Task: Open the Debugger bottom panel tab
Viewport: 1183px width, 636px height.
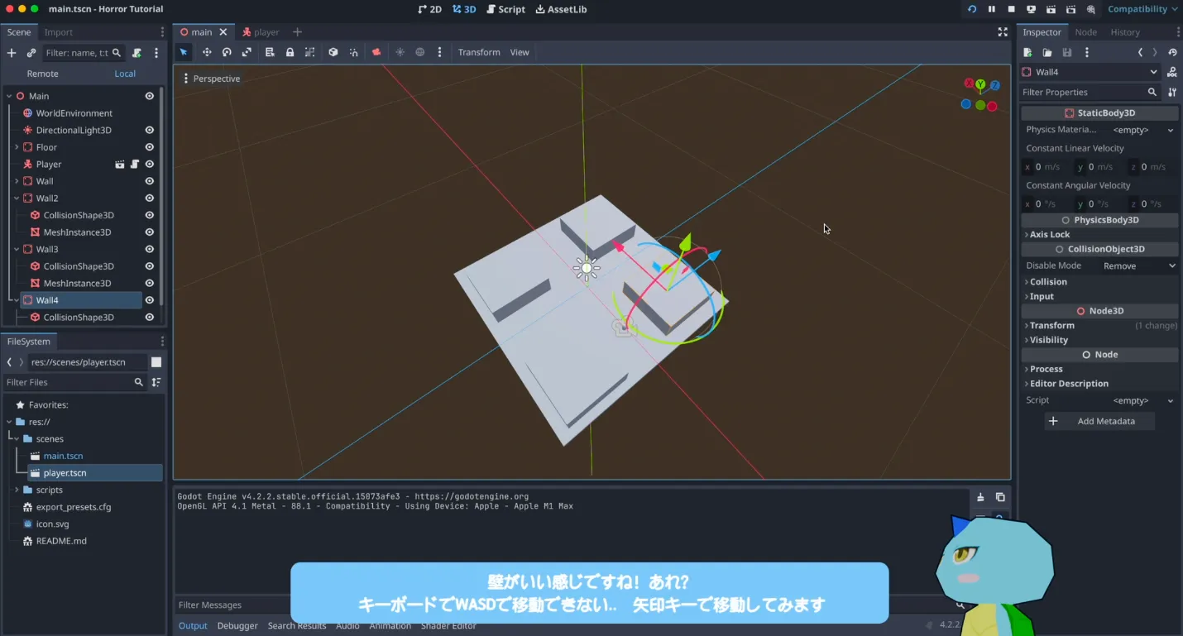Action: 237,626
